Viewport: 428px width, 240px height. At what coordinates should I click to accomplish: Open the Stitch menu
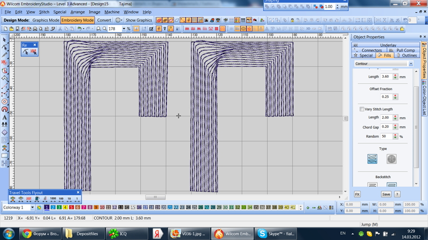[44, 12]
